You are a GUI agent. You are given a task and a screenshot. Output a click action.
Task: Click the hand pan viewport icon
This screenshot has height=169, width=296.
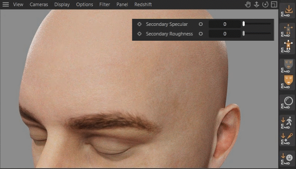pyautogui.click(x=248, y=4)
